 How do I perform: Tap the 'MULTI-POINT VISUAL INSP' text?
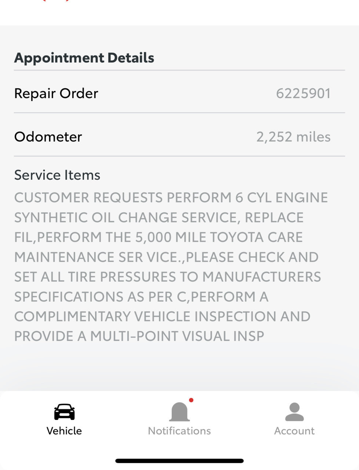coord(177,336)
